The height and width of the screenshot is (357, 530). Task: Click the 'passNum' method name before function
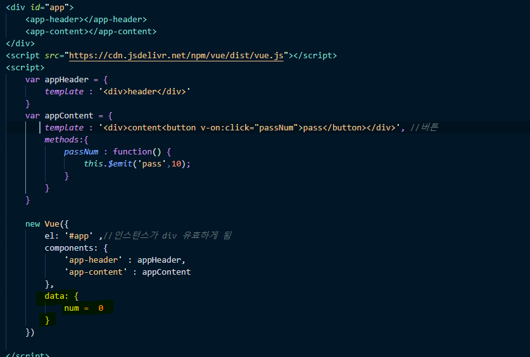(x=81, y=152)
